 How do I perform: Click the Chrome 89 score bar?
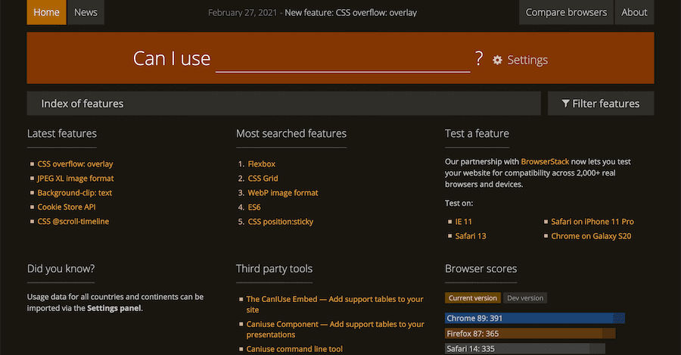[535, 319]
